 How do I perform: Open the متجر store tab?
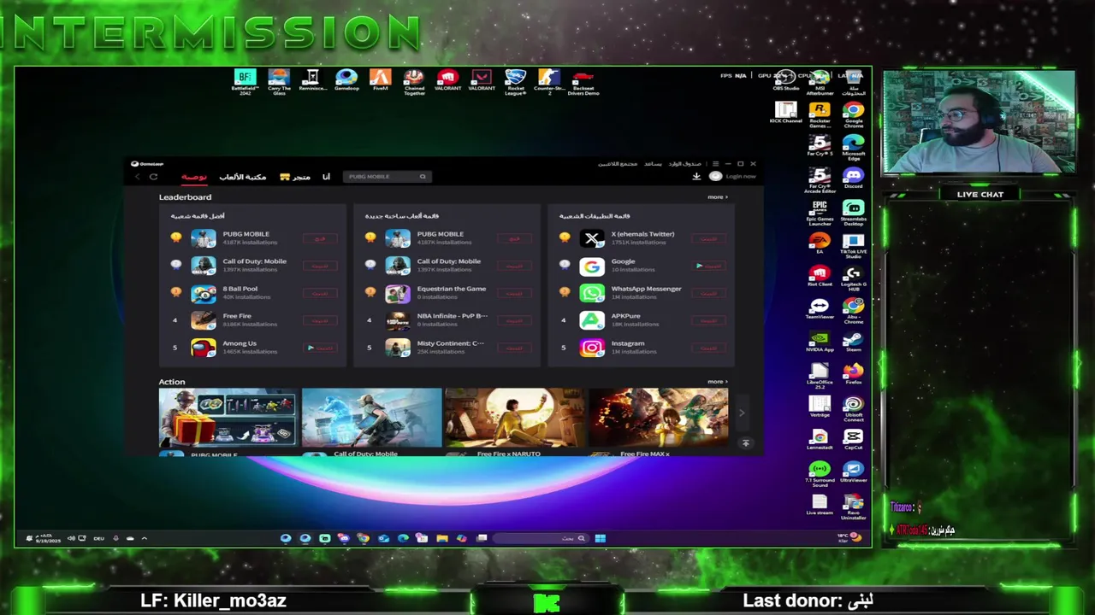[x=296, y=177]
